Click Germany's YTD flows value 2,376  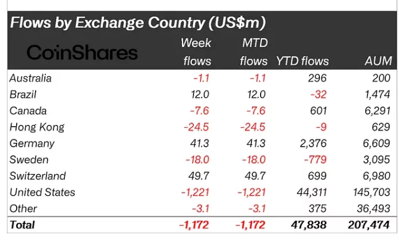click(313, 143)
